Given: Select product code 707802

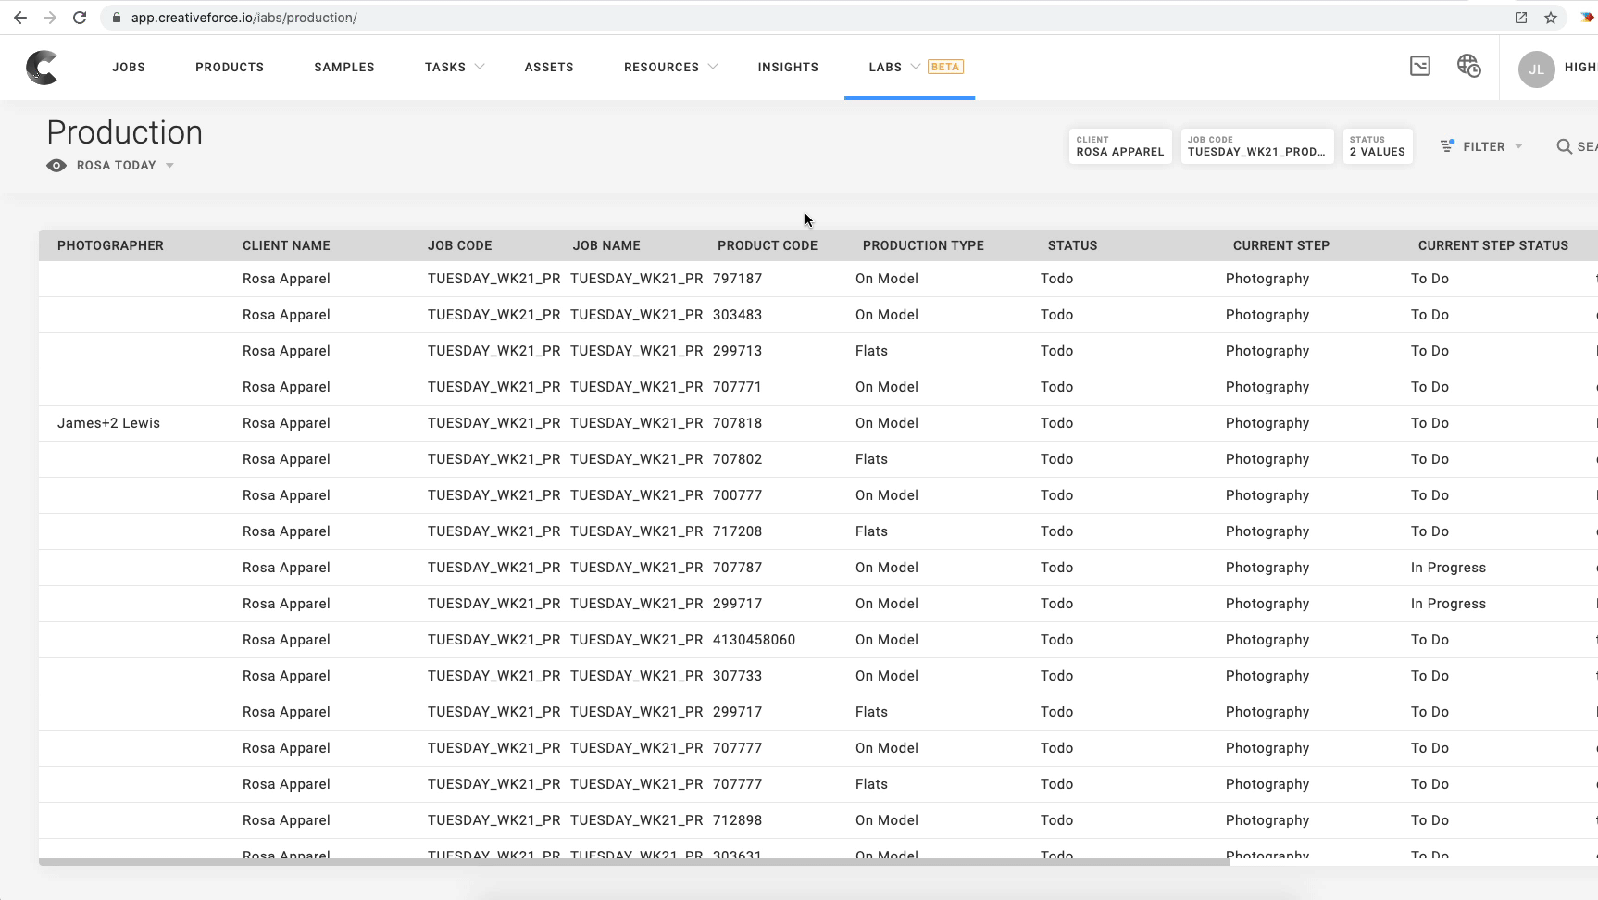Looking at the screenshot, I should tap(738, 459).
